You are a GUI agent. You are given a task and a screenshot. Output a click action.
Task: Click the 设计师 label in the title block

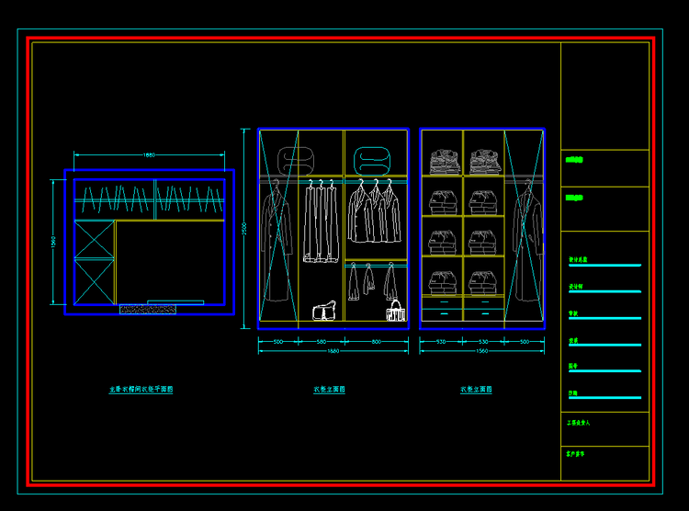tap(576, 286)
